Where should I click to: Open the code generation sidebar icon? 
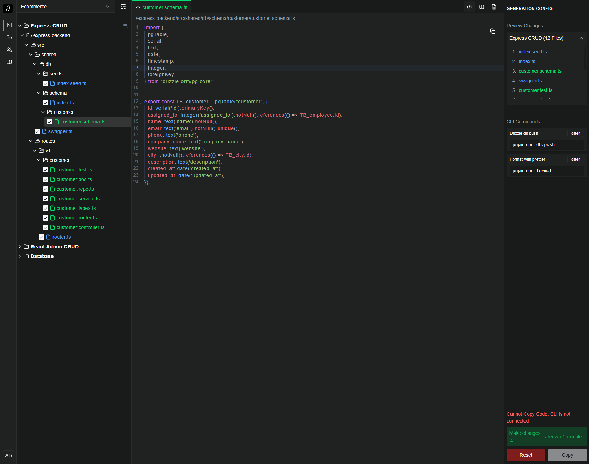(x=9, y=25)
